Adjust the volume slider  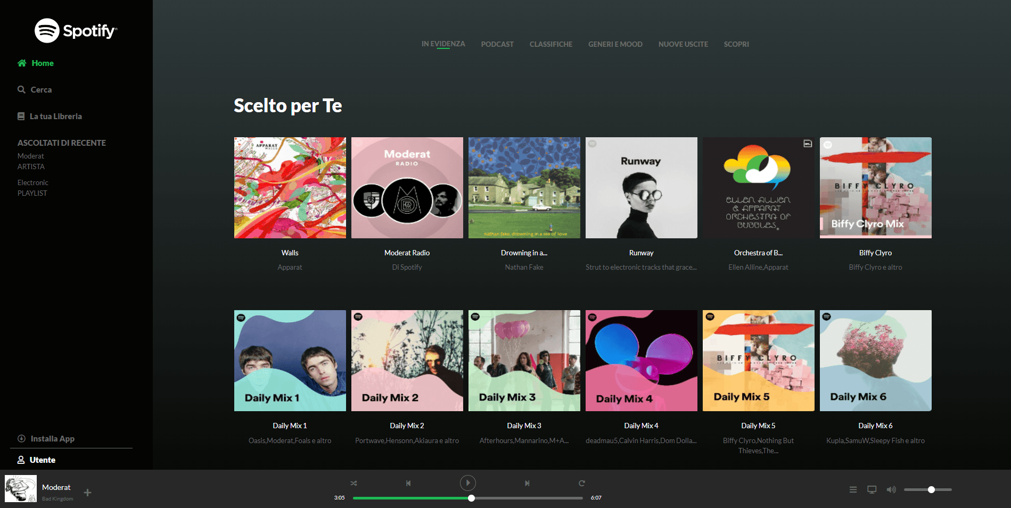(x=931, y=489)
